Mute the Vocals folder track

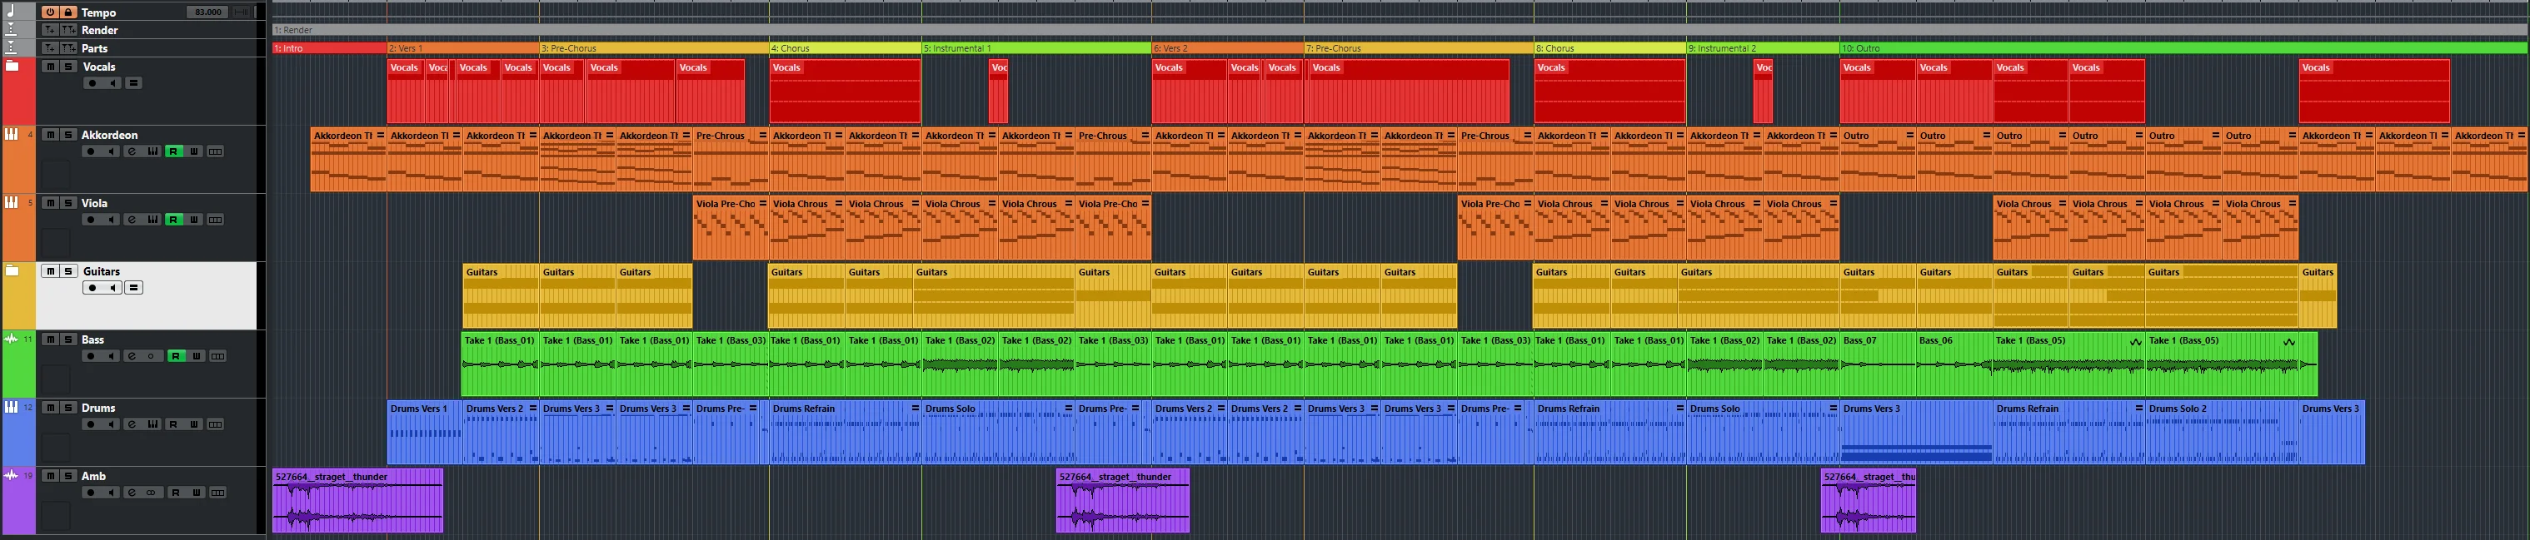49,67
